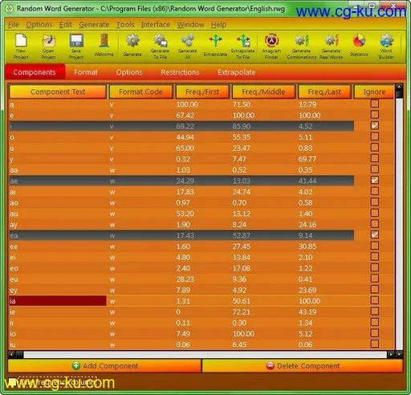Open the Options menu

(x=39, y=25)
